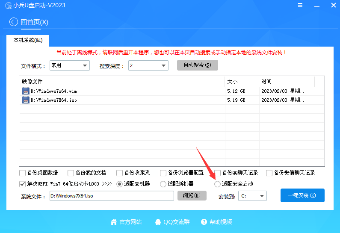Screen dimensions: 340x233
Task: Click the 系统文件 path input field
Action: pos(112,196)
